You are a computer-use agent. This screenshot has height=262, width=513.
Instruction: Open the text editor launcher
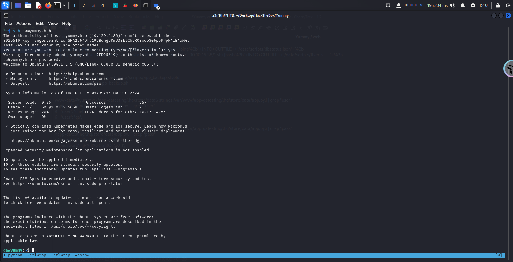tap(38, 5)
